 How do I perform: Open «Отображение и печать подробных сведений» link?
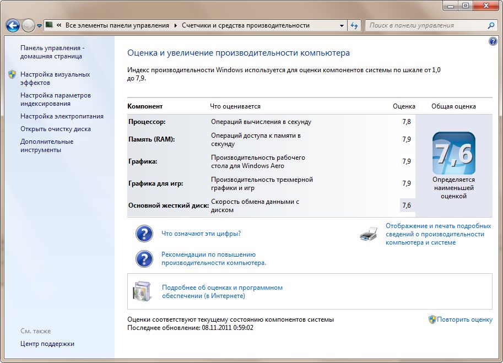coord(438,234)
